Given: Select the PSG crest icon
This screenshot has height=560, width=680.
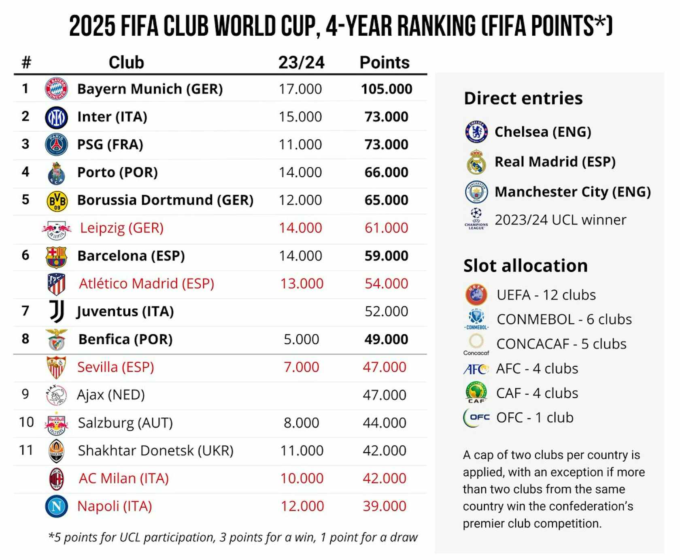Looking at the screenshot, I should [56, 145].
